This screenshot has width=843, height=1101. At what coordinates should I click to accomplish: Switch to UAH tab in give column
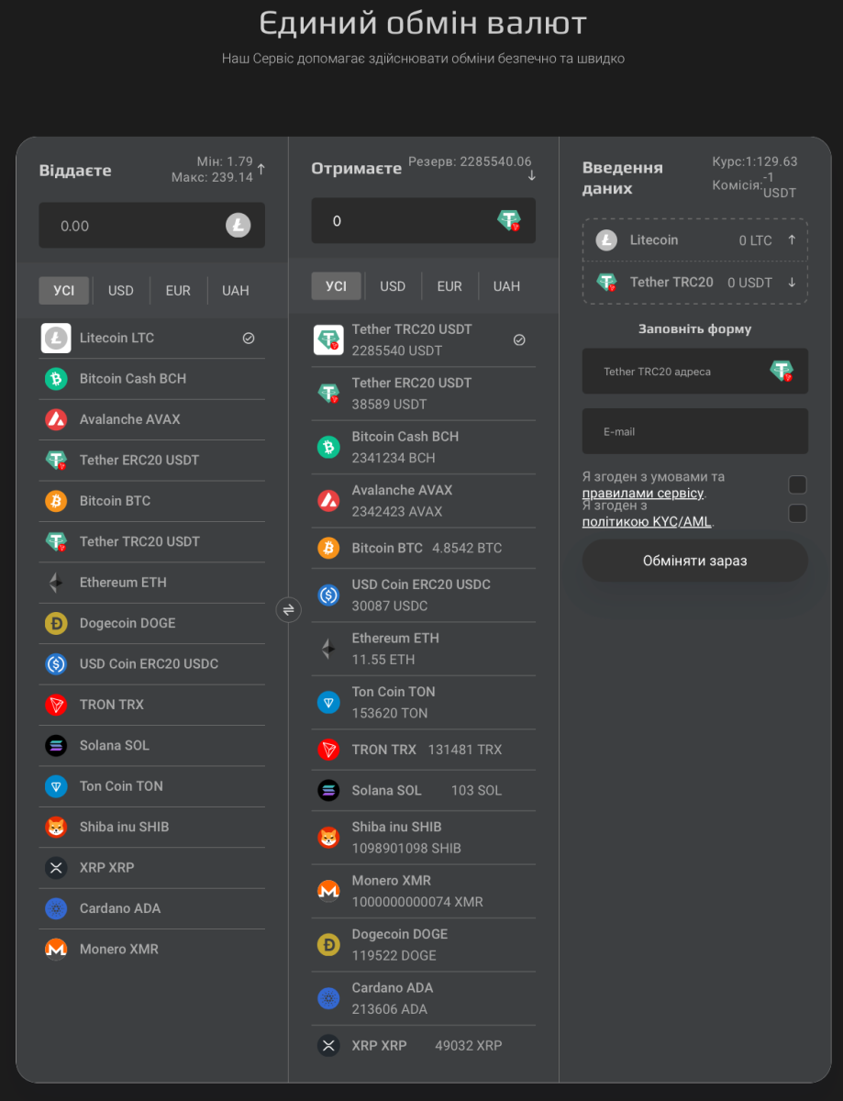pyautogui.click(x=236, y=290)
